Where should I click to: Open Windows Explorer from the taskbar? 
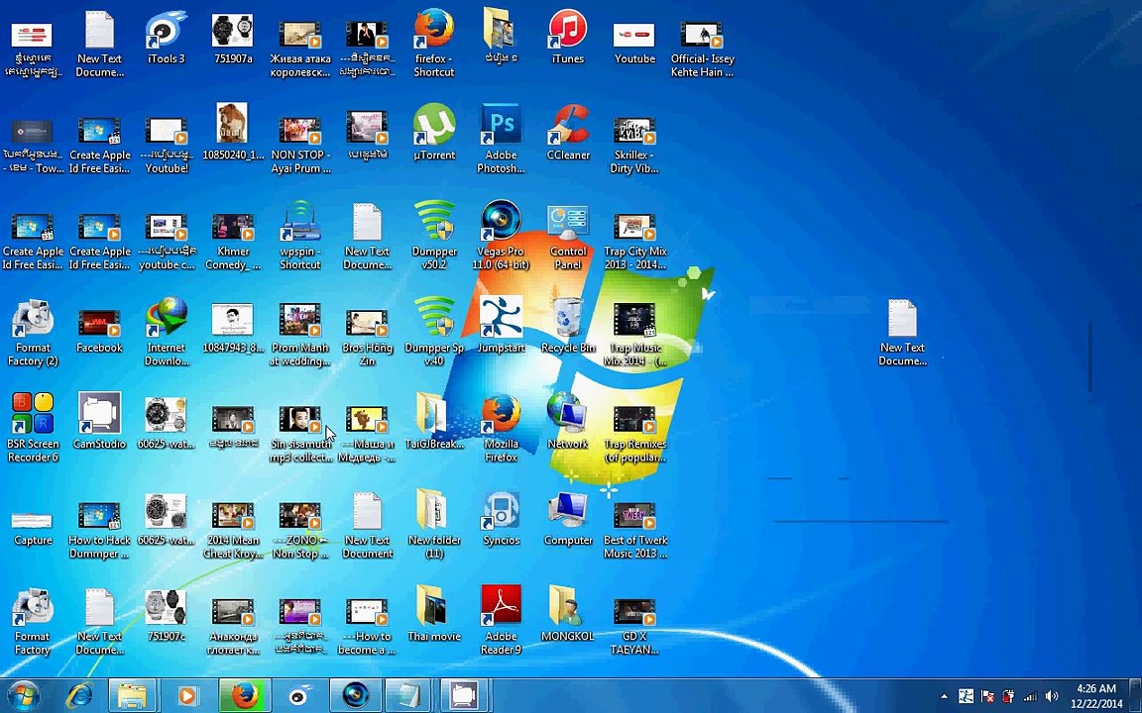point(133,695)
